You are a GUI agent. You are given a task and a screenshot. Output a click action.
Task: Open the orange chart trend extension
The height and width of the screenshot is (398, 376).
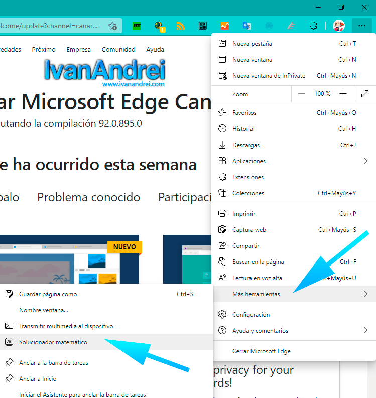coord(225,26)
